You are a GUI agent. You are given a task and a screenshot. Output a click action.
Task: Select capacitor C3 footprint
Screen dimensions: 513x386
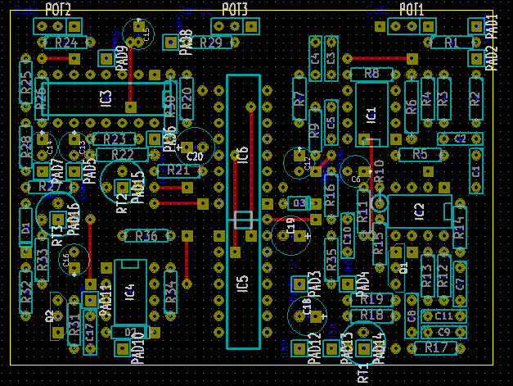click(331, 59)
